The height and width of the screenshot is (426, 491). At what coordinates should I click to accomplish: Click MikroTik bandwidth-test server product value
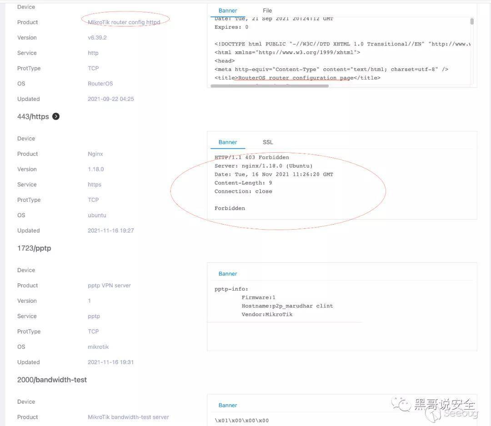coord(128,417)
